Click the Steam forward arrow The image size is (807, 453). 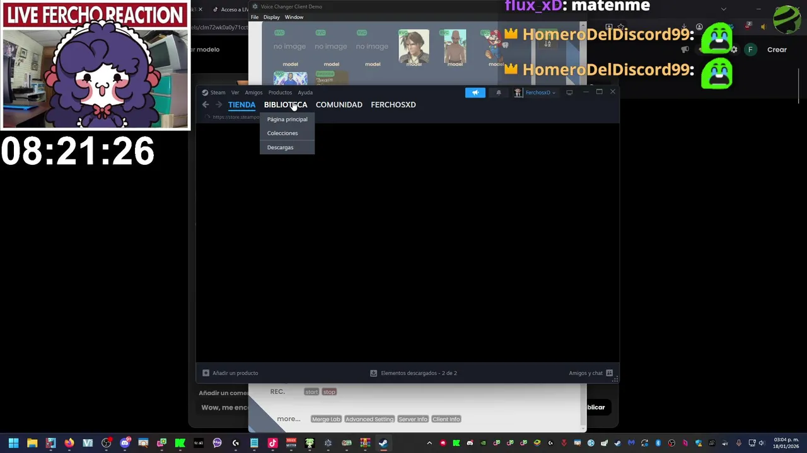point(219,104)
